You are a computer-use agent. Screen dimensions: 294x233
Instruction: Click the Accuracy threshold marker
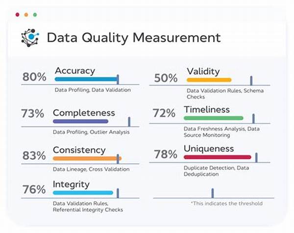(x=118, y=80)
